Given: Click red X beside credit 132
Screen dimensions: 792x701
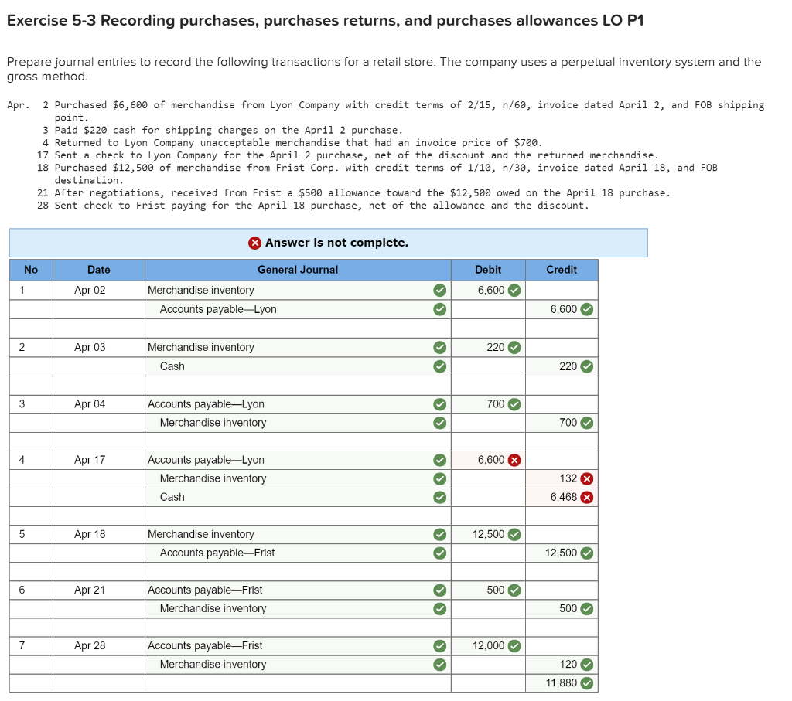Looking at the screenshot, I should [586, 479].
